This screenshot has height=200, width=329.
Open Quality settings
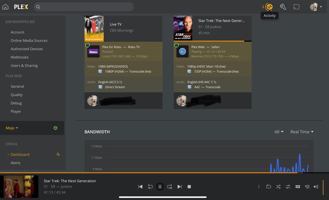17,95
